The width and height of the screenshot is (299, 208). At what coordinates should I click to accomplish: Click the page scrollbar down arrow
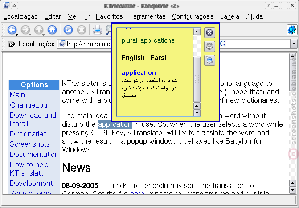pyautogui.click(x=292, y=190)
